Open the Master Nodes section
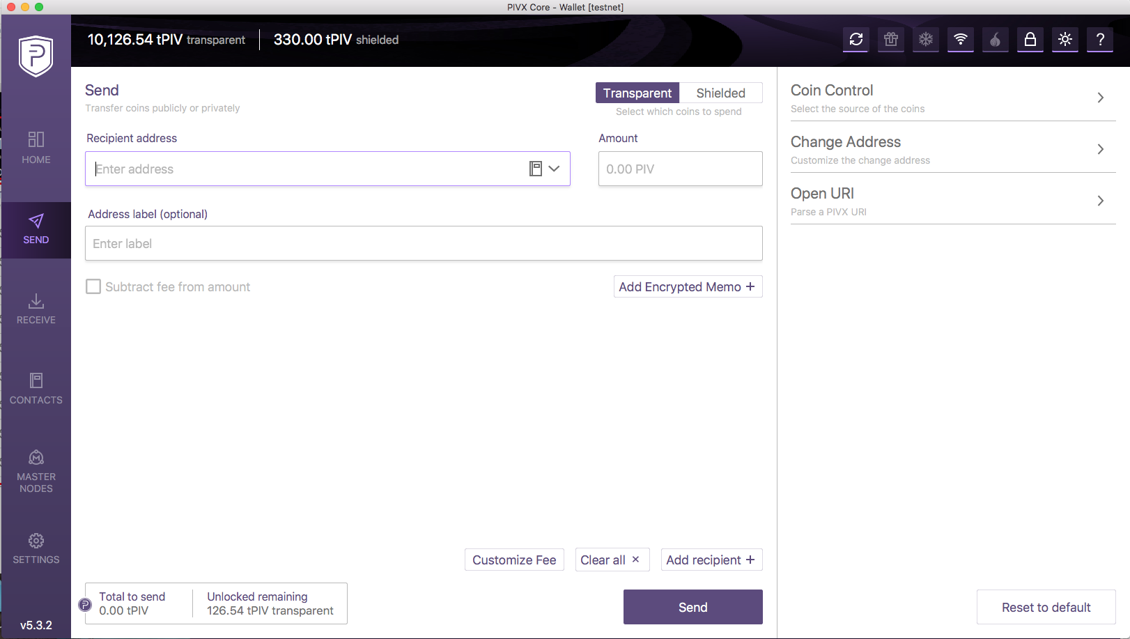 click(36, 471)
